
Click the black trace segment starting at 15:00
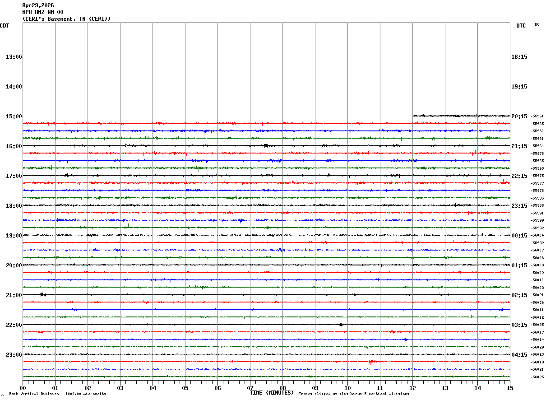(x=461, y=116)
